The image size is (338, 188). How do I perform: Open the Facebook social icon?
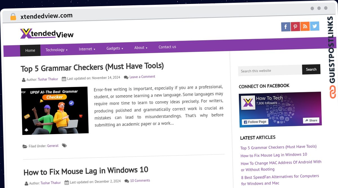(286, 27)
